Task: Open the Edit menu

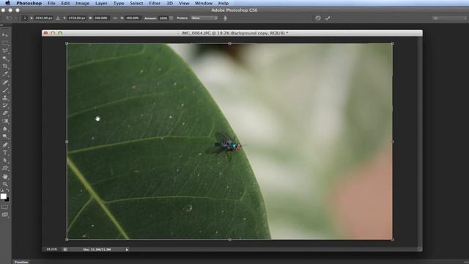Action: point(65,3)
